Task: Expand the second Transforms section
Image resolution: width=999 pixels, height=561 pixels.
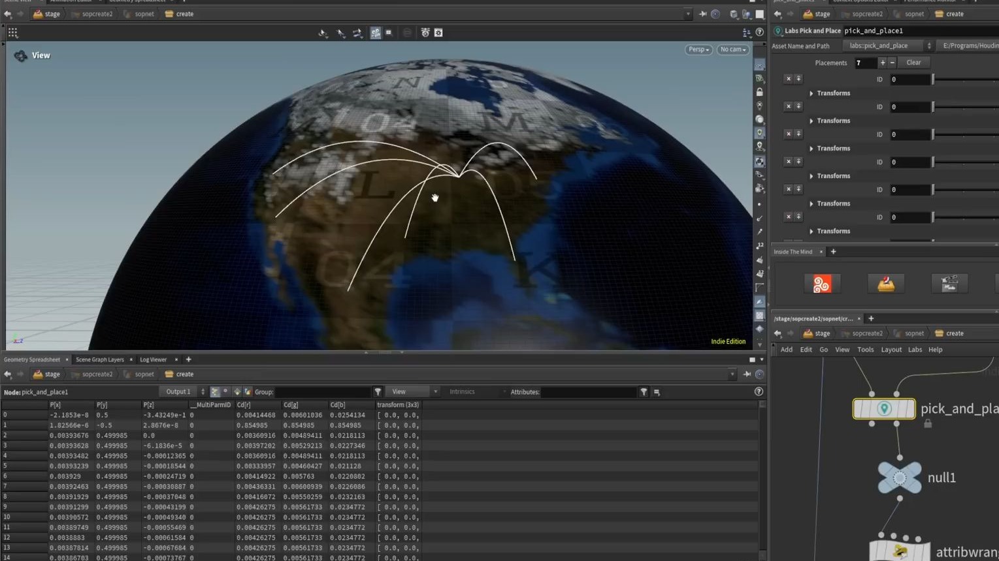Action: 811,121
